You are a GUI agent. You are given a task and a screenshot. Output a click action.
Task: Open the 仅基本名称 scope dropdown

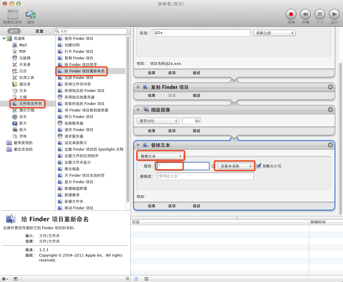[236, 166]
